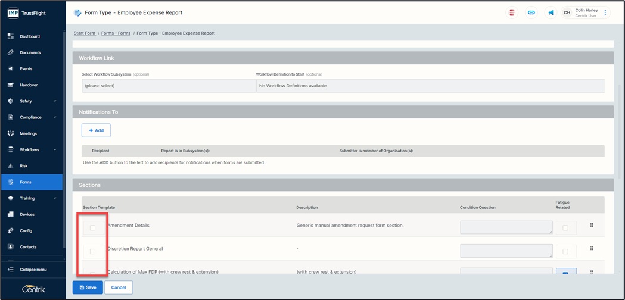Viewport: 625px width, 300px height.
Task: Toggle Fatigue Related for Calculation of Max FDP
Action: [565, 273]
